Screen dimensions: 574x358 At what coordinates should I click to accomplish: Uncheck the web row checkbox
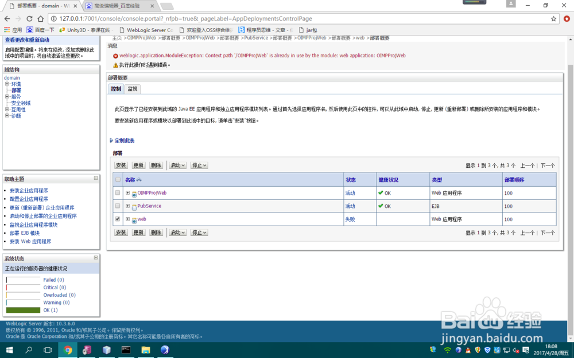[x=118, y=219]
